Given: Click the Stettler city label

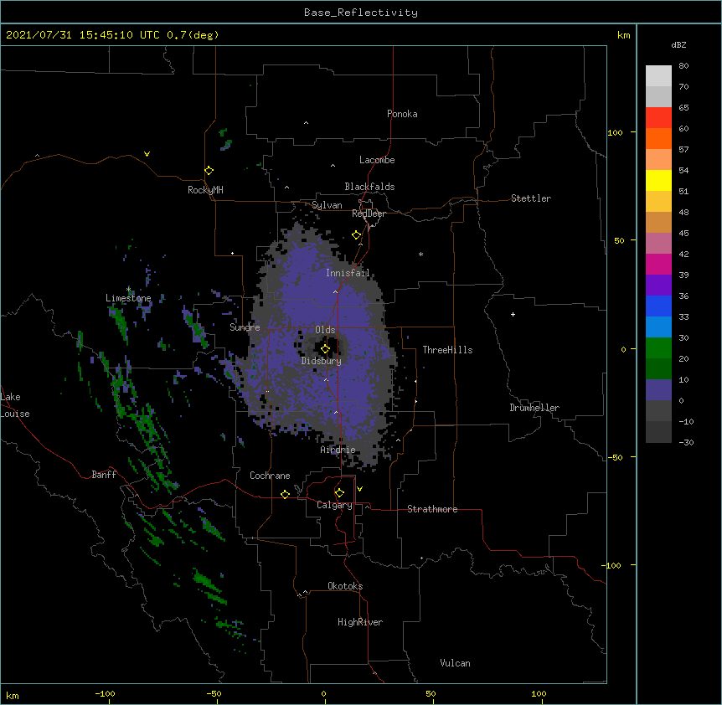Looking at the screenshot, I should point(531,198).
